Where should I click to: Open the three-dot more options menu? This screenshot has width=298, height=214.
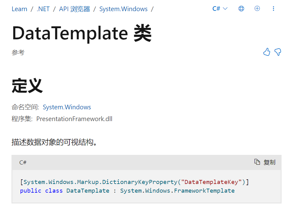click(x=273, y=9)
